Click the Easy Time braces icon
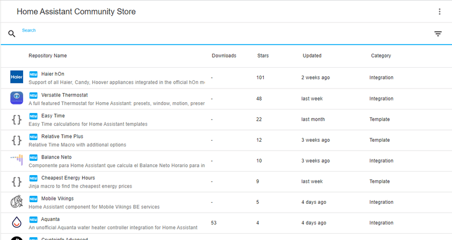452x240 pixels. (x=17, y=119)
